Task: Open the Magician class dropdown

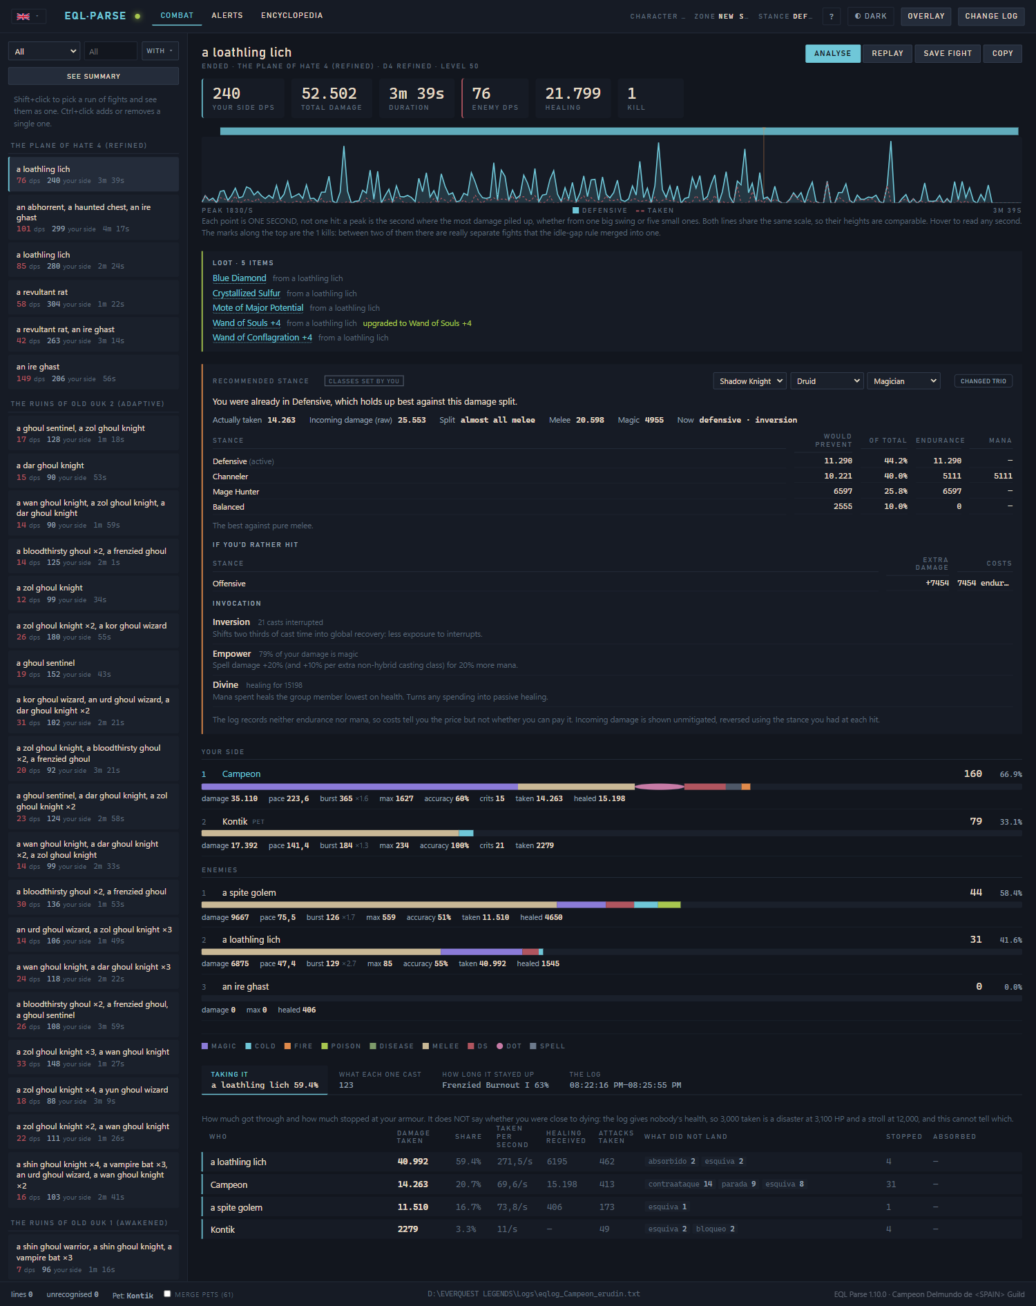Action: 904,381
